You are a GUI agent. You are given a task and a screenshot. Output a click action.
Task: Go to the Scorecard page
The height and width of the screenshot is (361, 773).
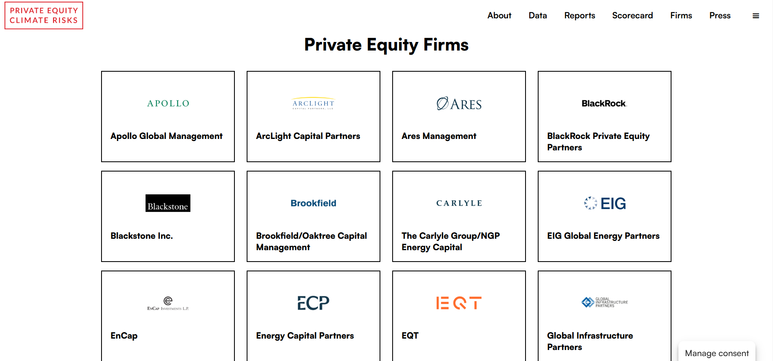tap(632, 15)
